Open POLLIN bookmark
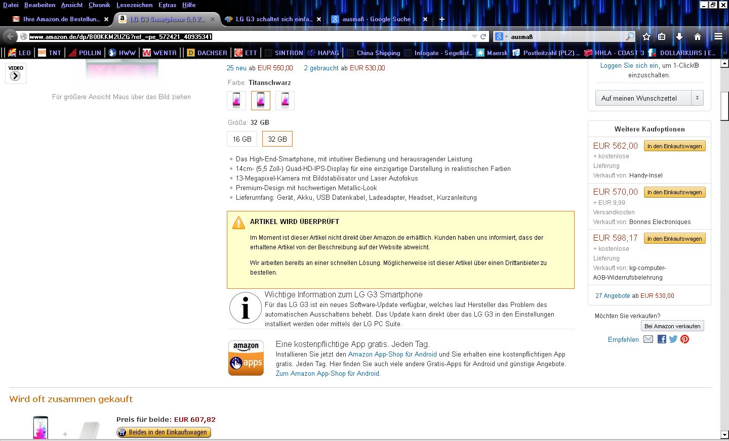 (x=85, y=53)
